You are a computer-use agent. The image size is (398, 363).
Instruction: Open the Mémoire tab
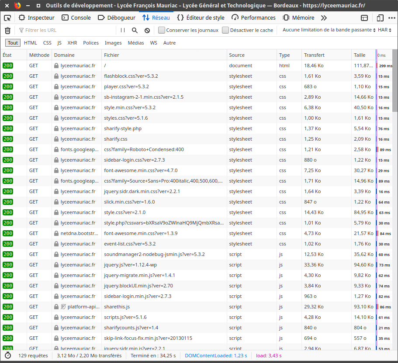299,18
